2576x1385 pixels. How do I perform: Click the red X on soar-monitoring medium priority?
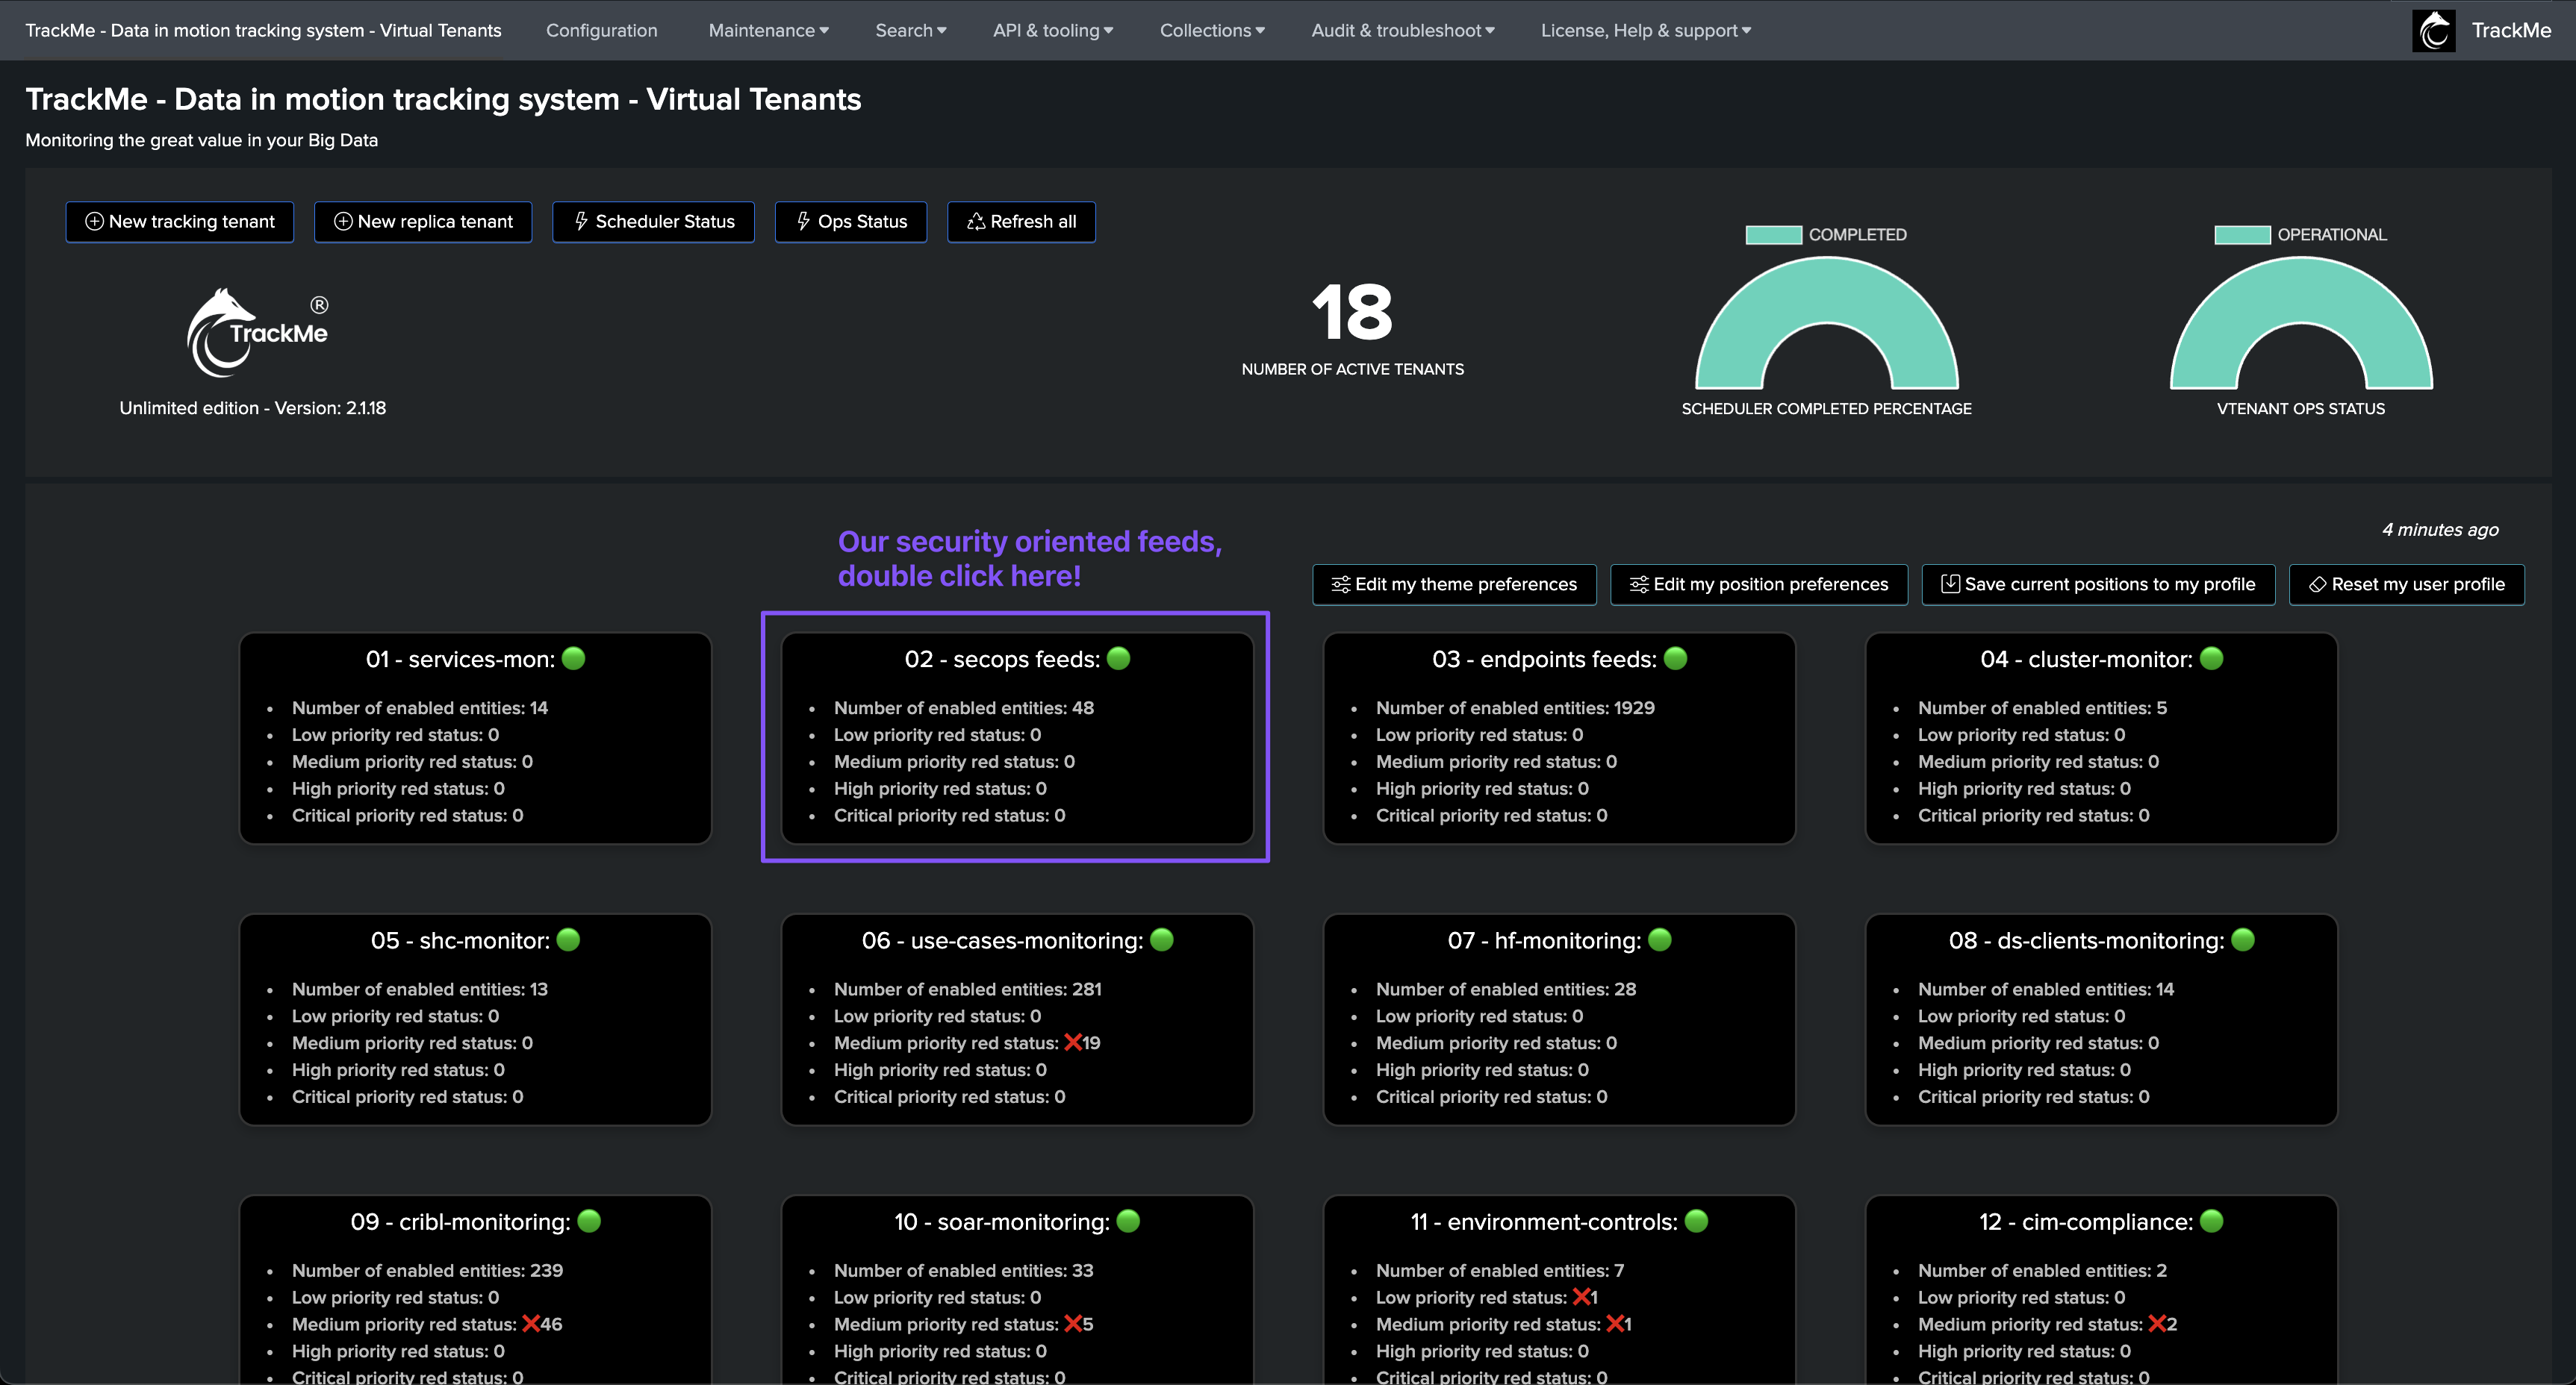point(1072,1324)
